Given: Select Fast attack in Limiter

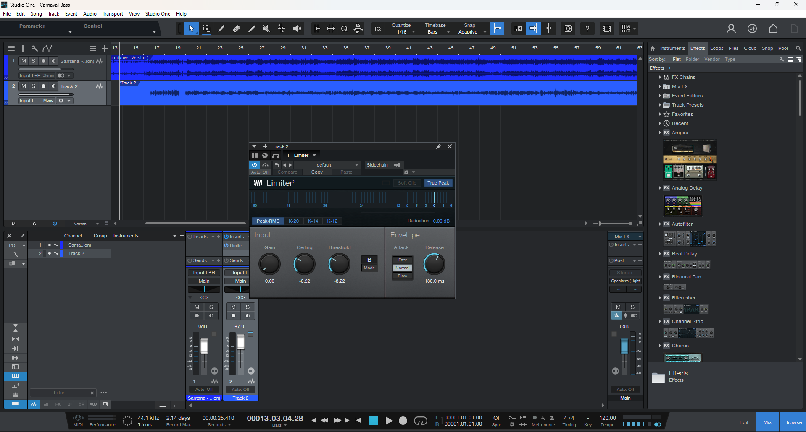Looking at the screenshot, I should click(403, 260).
